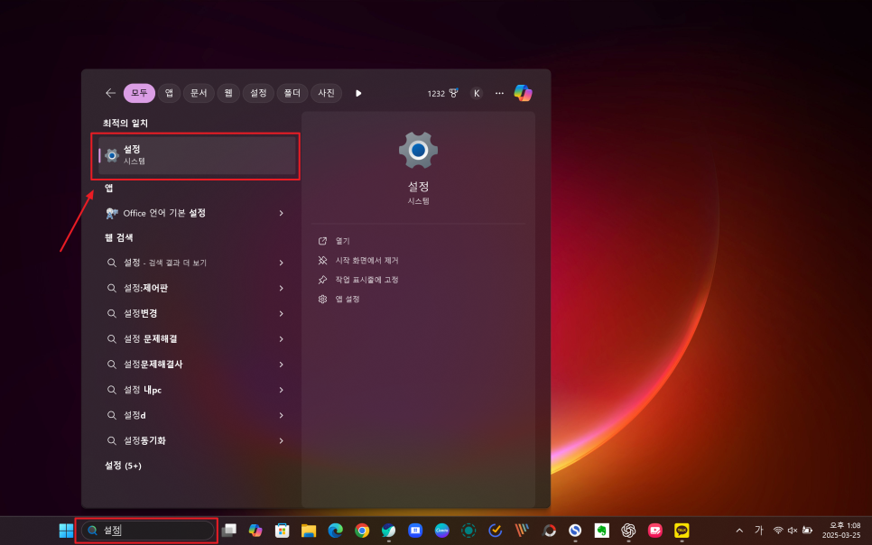Open Windows Start menu button
This screenshot has width=872, height=545.
66,531
